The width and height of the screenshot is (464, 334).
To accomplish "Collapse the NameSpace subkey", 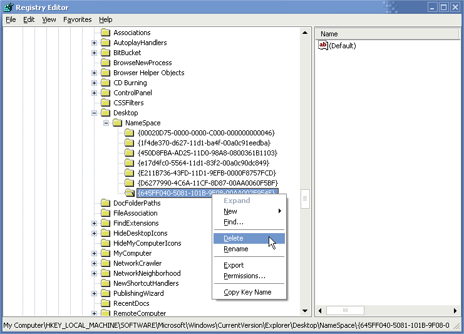I will (106, 123).
